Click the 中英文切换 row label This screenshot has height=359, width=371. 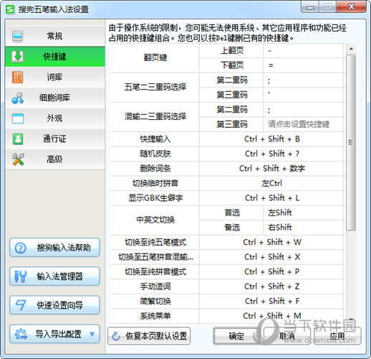[155, 220]
